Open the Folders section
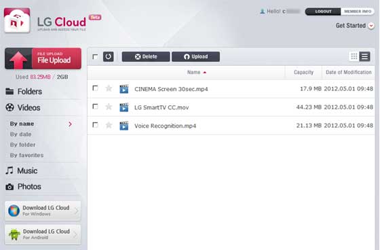Viewport: 380px width, 250px height. tap(24, 92)
